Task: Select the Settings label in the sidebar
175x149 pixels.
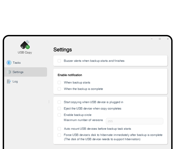Action: point(18,72)
